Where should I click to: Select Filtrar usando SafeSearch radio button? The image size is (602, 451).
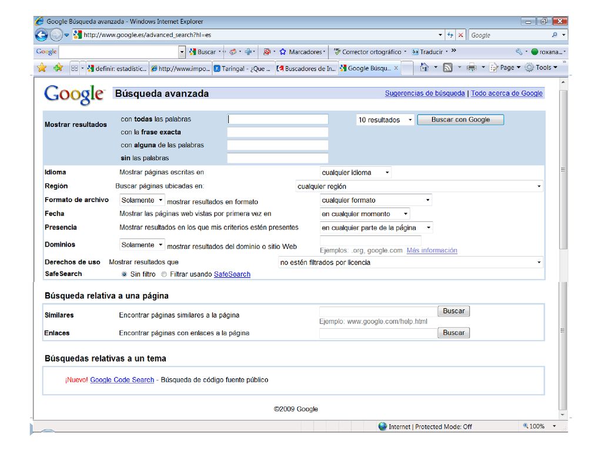164,274
